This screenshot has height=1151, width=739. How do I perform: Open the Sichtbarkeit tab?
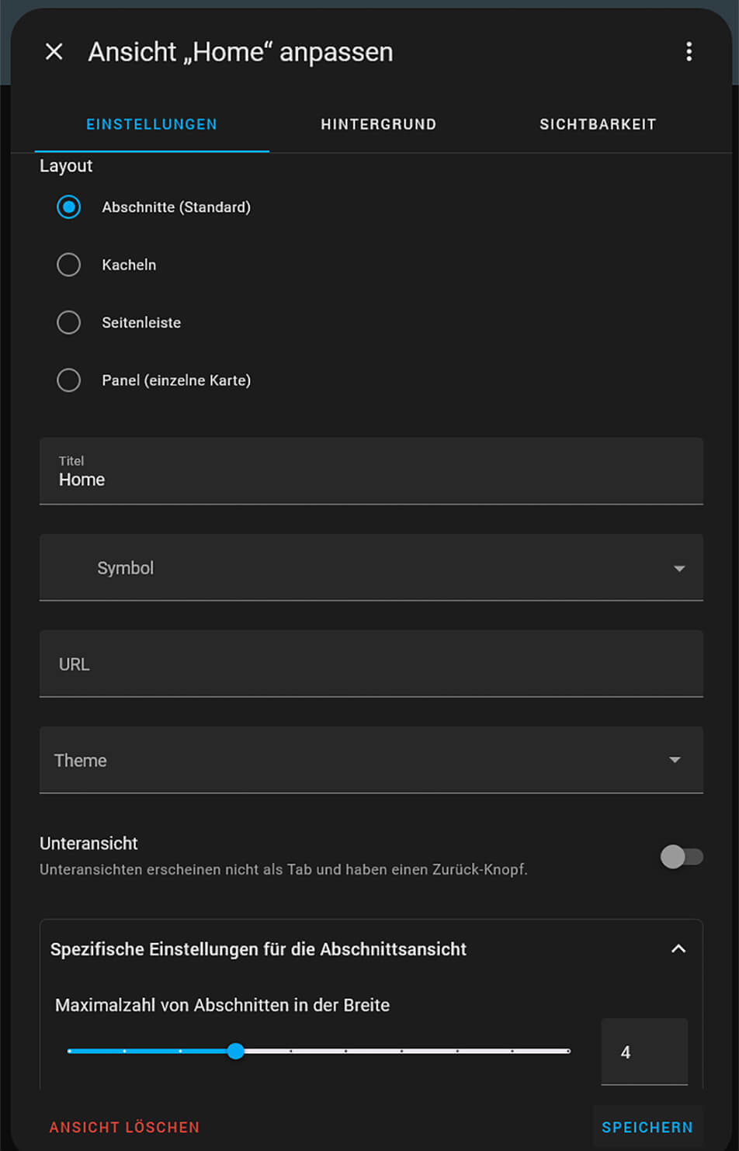[x=597, y=124]
